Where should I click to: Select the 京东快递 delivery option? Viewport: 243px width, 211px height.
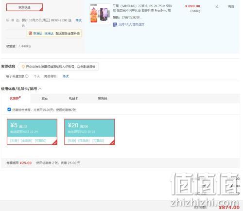coord(24,7)
